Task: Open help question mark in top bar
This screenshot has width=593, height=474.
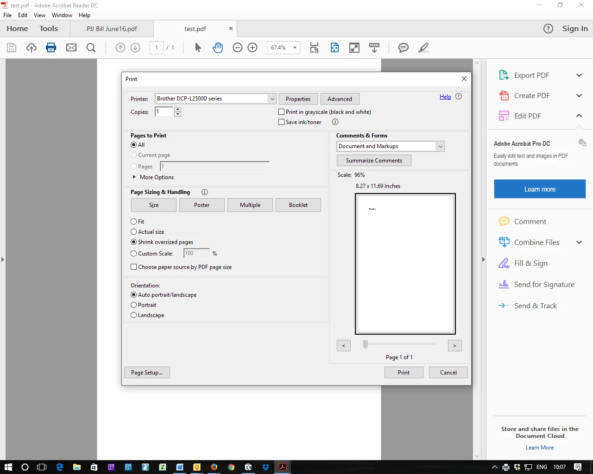Action: point(548,29)
